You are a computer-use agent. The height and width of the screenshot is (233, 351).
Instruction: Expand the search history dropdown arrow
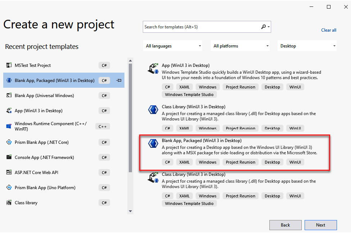(269, 27)
